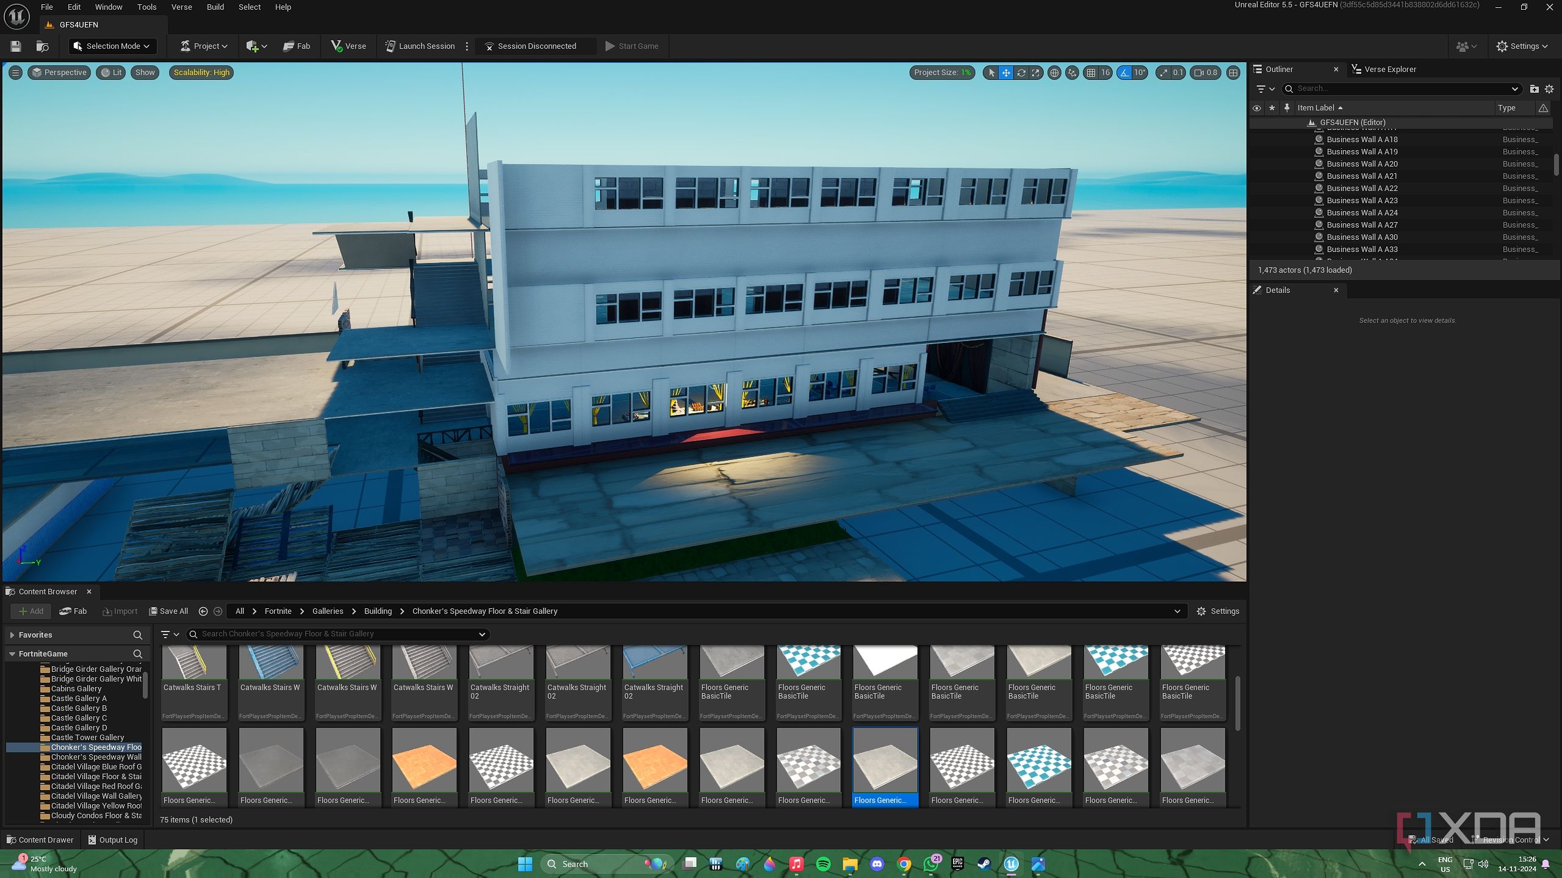Activate the Scale tool in the viewport
This screenshot has height=878, width=1562.
1035,73
